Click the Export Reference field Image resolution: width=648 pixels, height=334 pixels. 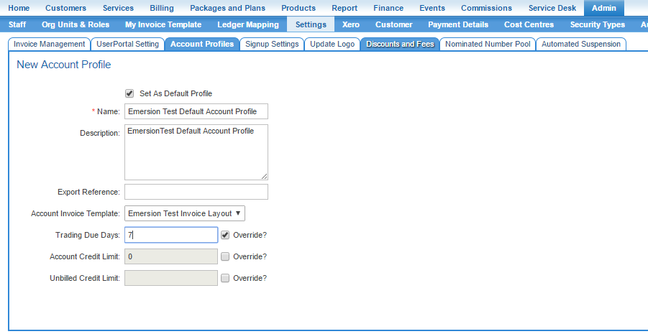(x=196, y=192)
